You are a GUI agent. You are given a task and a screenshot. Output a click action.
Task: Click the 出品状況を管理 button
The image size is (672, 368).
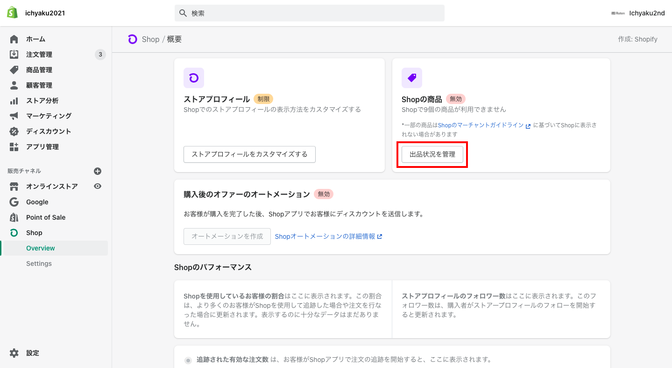click(x=432, y=154)
